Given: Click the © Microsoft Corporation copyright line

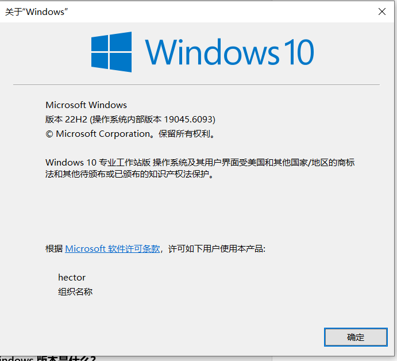Looking at the screenshot, I should (x=130, y=134).
